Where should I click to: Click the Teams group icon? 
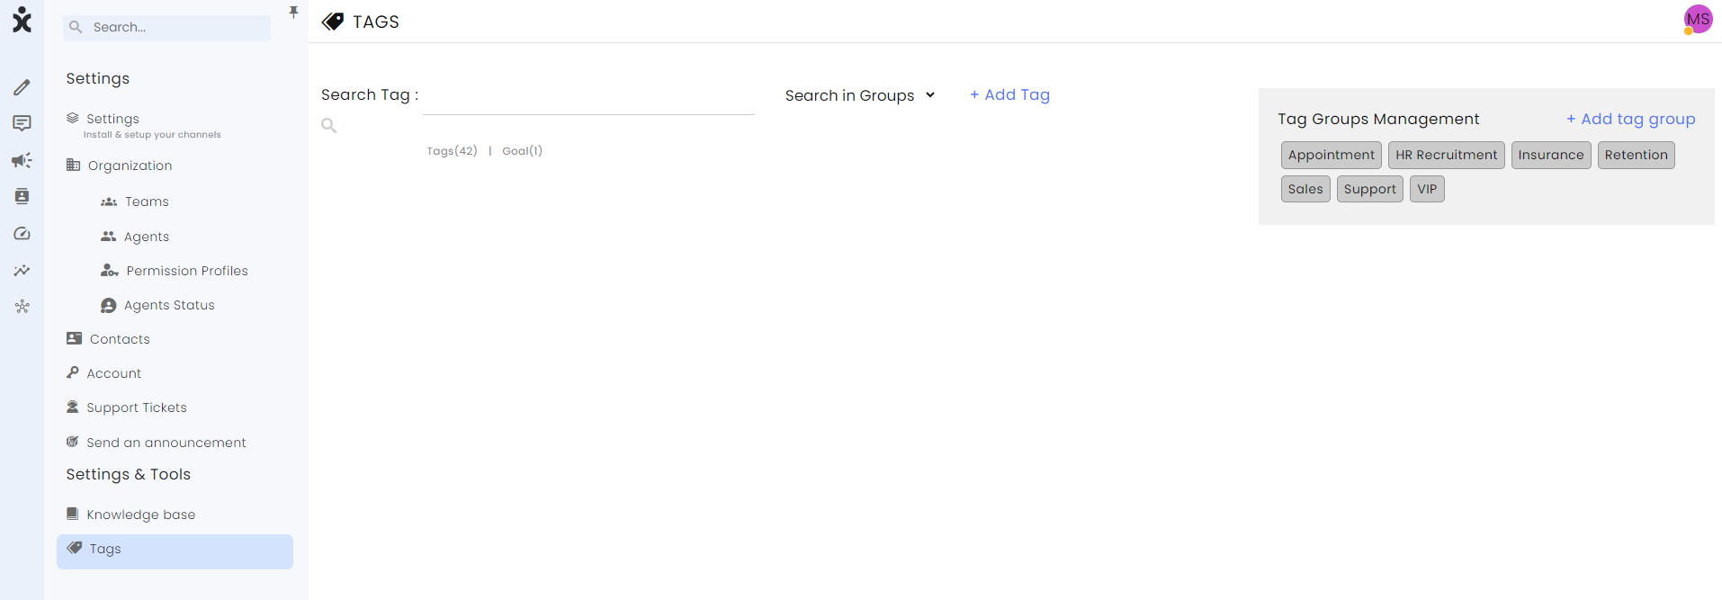click(x=109, y=201)
